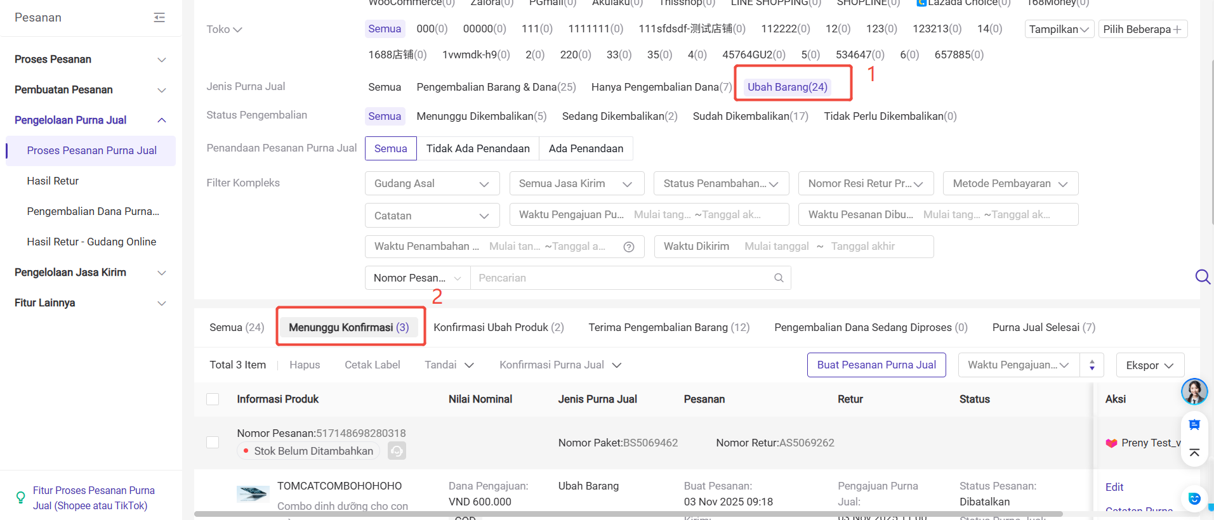Click the horizontal scrollbar below the table
This screenshot has width=1214, height=520.
(628, 514)
